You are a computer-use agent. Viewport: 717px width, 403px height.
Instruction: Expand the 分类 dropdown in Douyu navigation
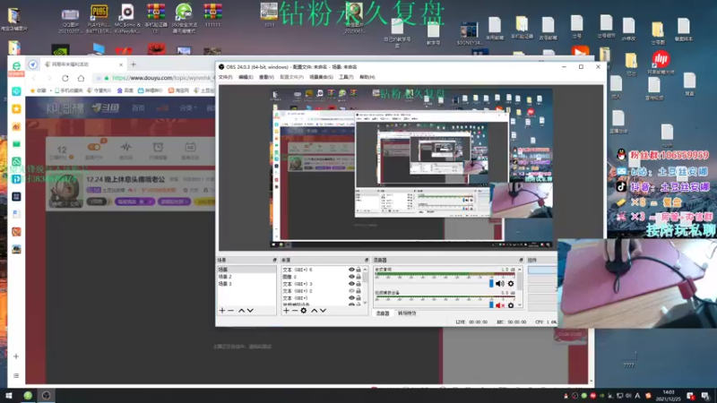coord(188,107)
